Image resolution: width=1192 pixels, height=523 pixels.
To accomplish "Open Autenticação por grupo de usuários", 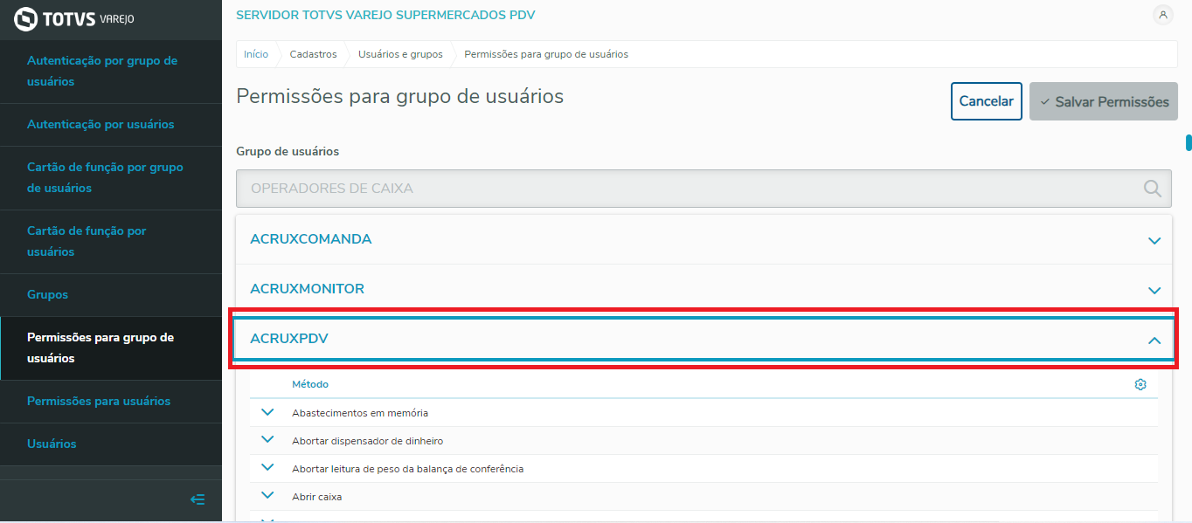I will coord(110,72).
